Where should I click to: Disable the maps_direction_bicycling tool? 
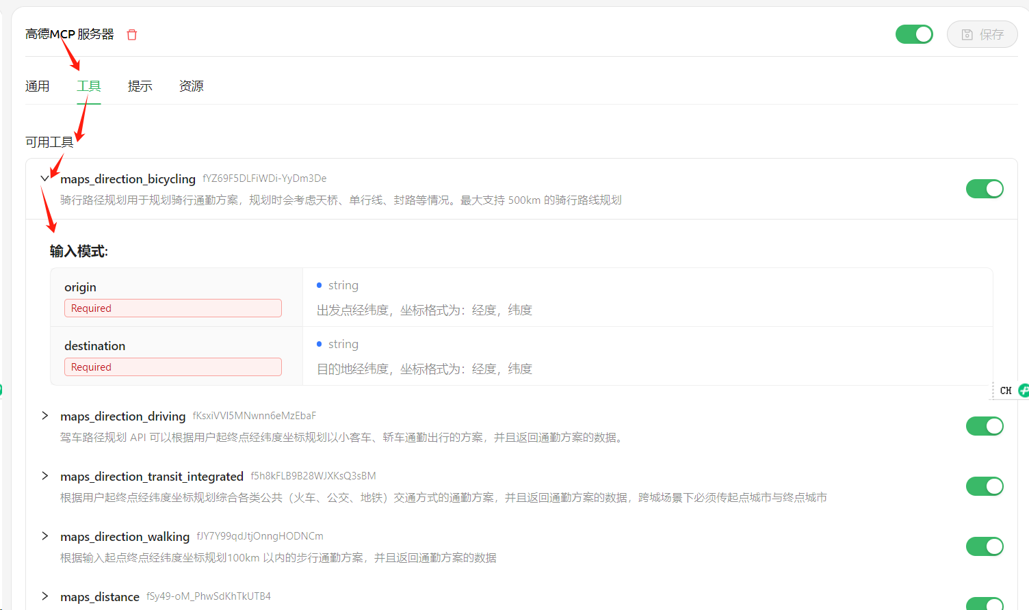[x=985, y=188]
